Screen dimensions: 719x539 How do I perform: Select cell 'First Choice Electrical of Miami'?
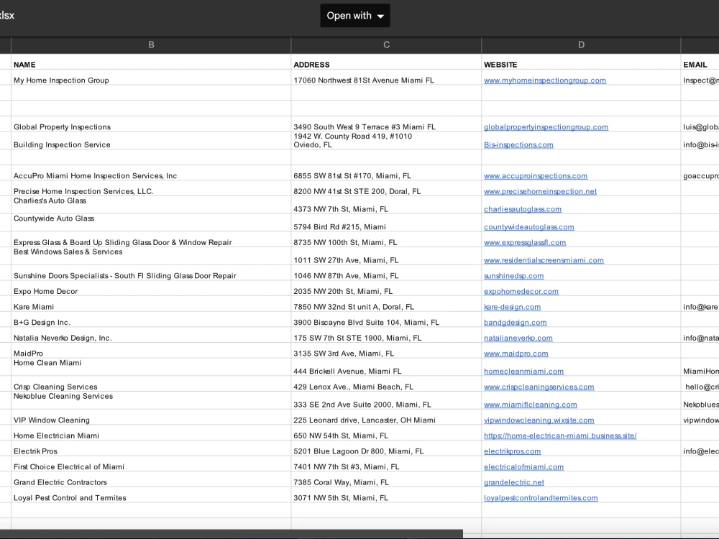151,465
